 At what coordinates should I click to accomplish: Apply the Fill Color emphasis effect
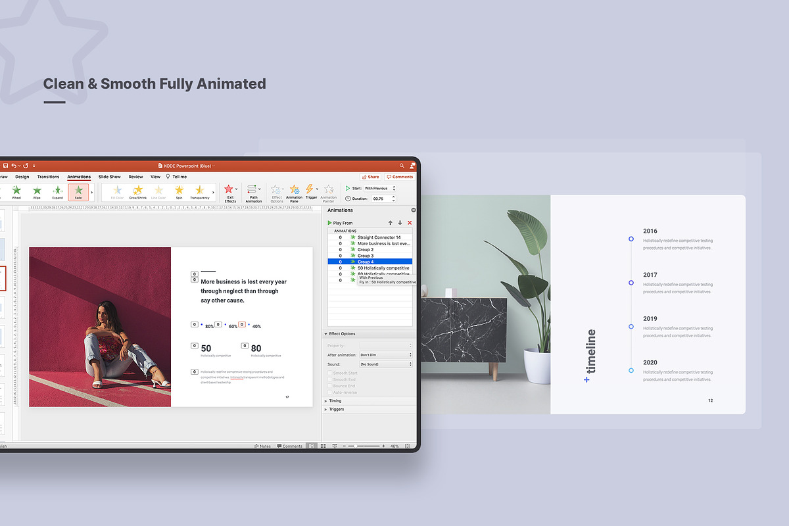[x=117, y=192]
